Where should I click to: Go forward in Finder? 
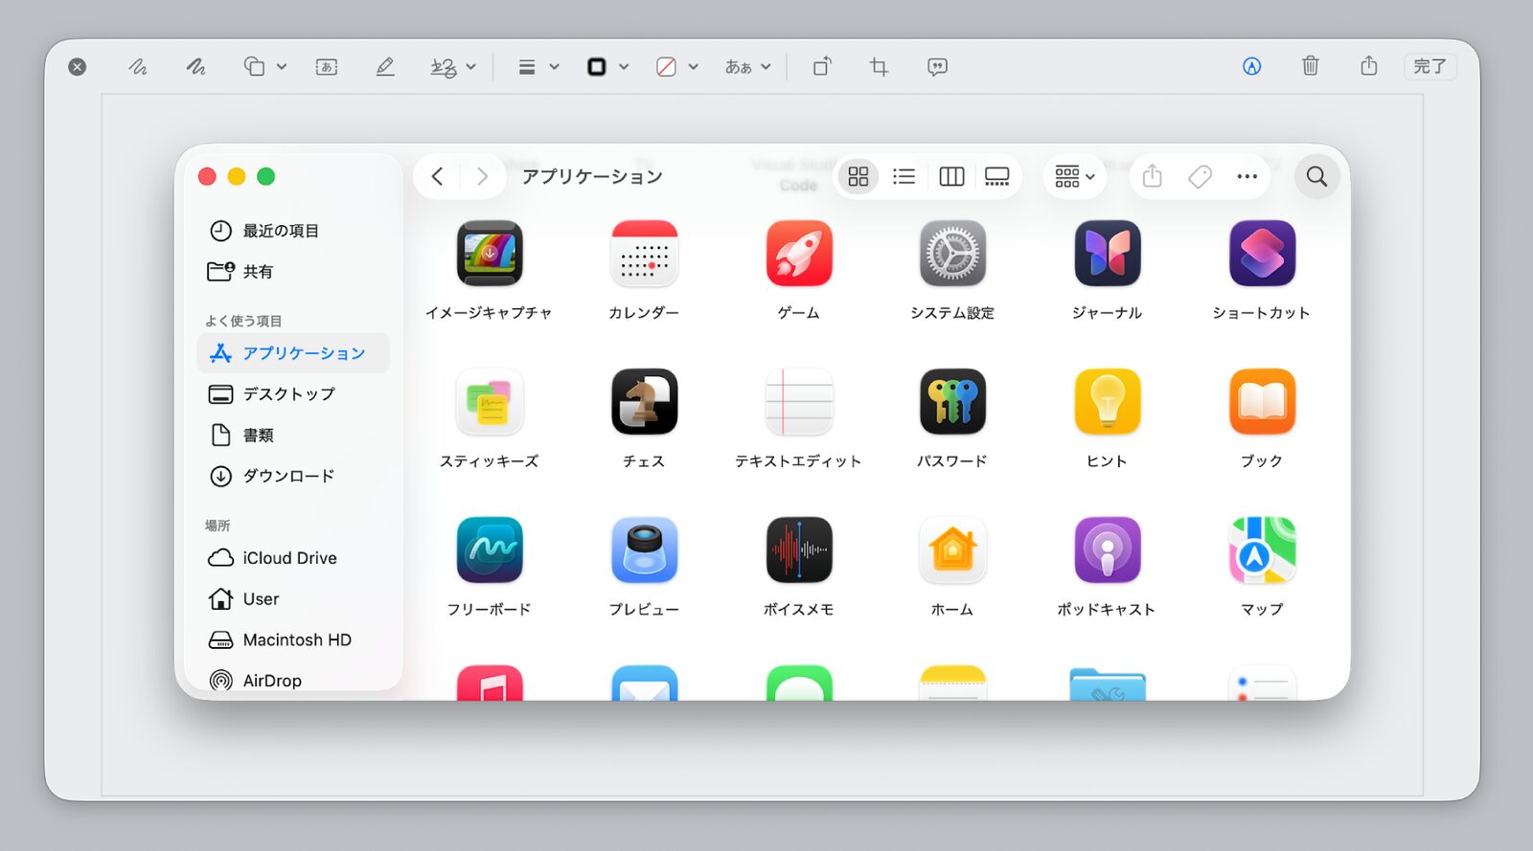click(482, 176)
